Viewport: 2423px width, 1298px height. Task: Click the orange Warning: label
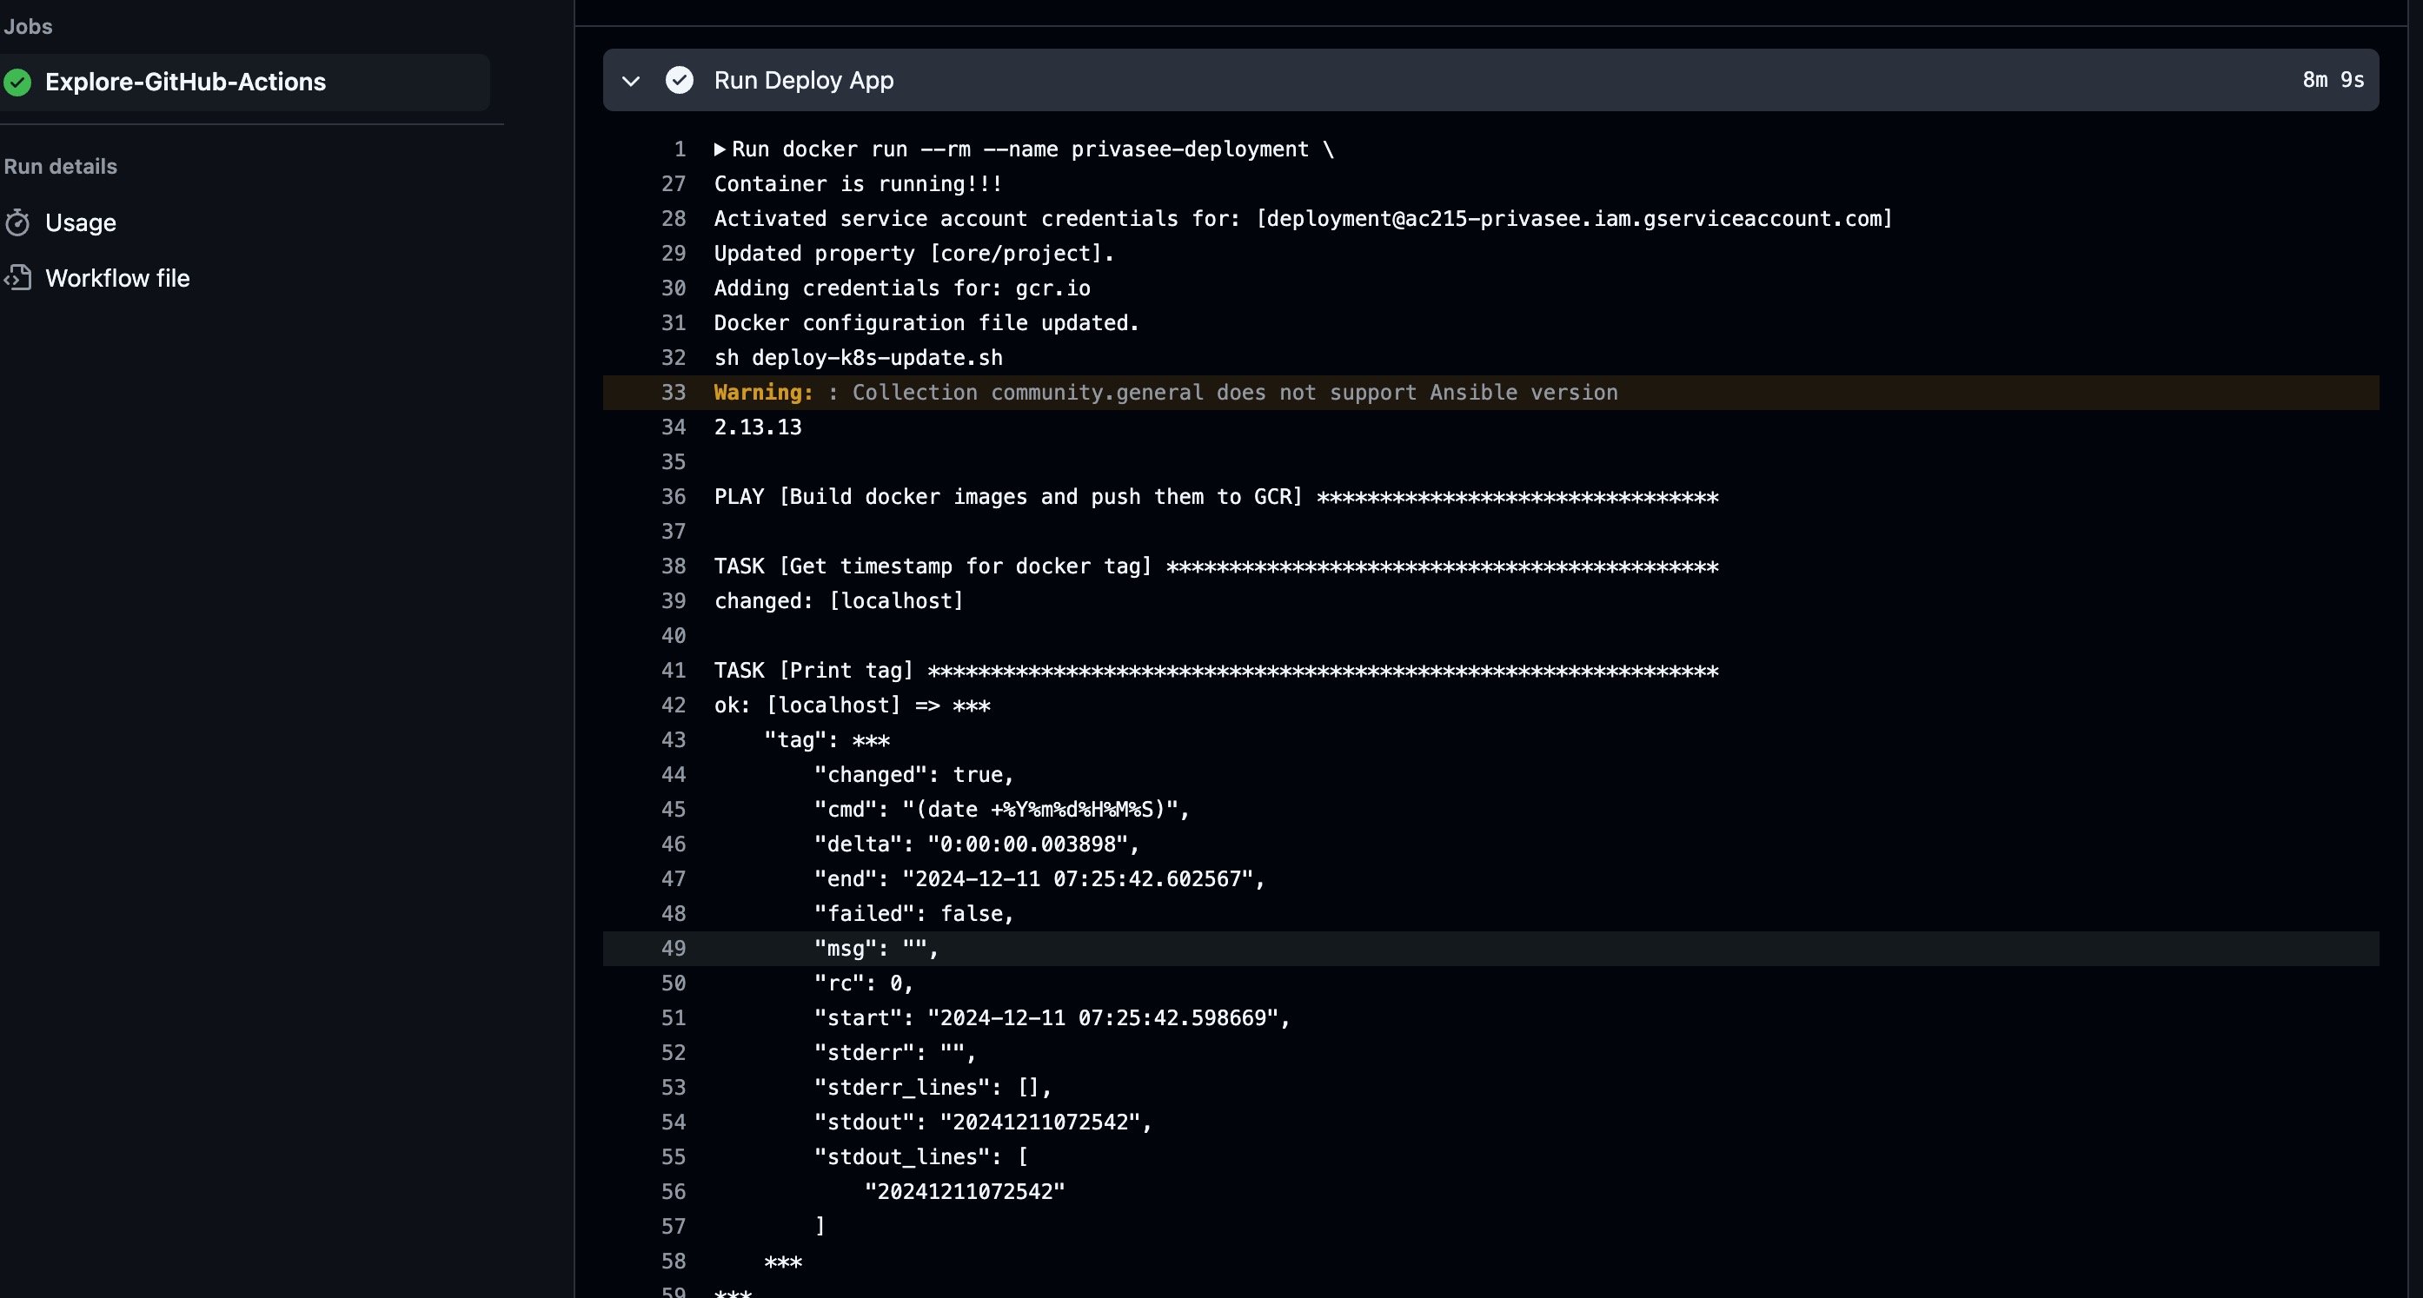[763, 394]
